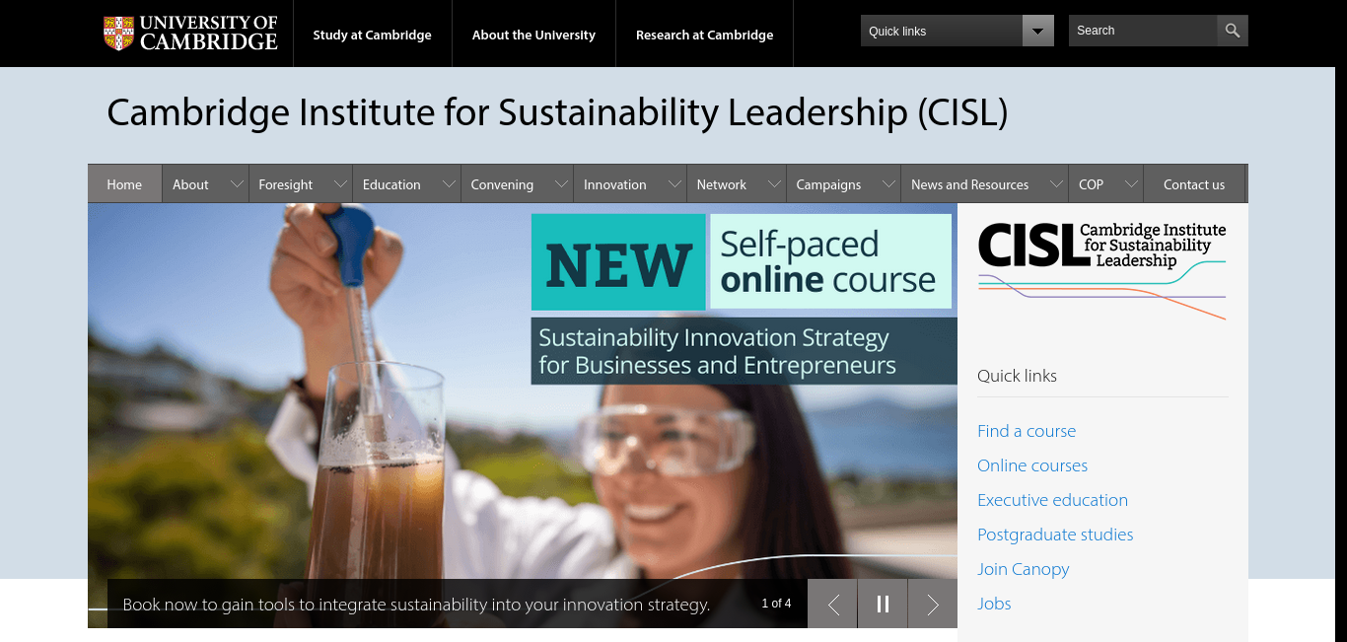
Task: Expand the Convening menu chevron
Action: pyautogui.click(x=561, y=184)
